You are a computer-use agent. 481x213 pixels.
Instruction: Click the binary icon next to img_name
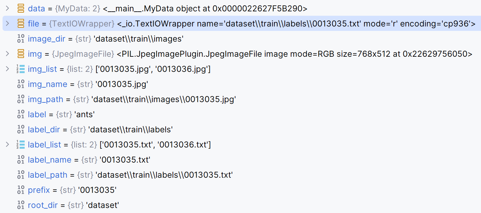pyautogui.click(x=21, y=84)
